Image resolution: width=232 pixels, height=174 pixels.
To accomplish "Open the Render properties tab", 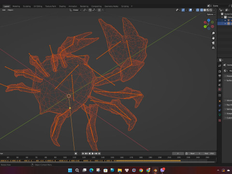I will (219, 71).
